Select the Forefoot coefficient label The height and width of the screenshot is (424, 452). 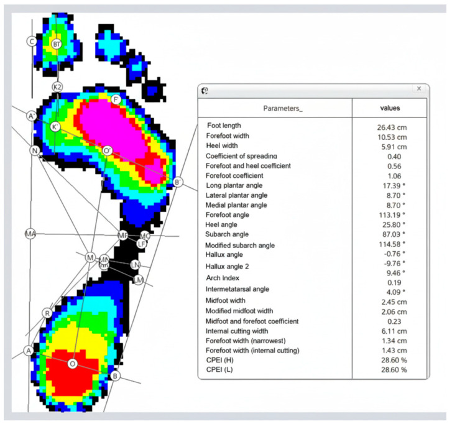(x=234, y=175)
